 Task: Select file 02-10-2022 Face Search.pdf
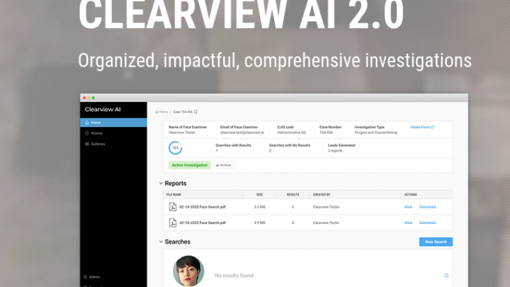click(x=203, y=223)
